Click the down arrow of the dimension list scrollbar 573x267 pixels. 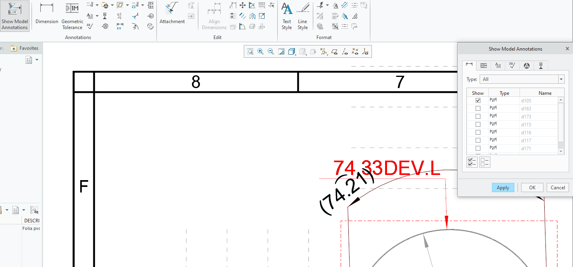coord(561,151)
